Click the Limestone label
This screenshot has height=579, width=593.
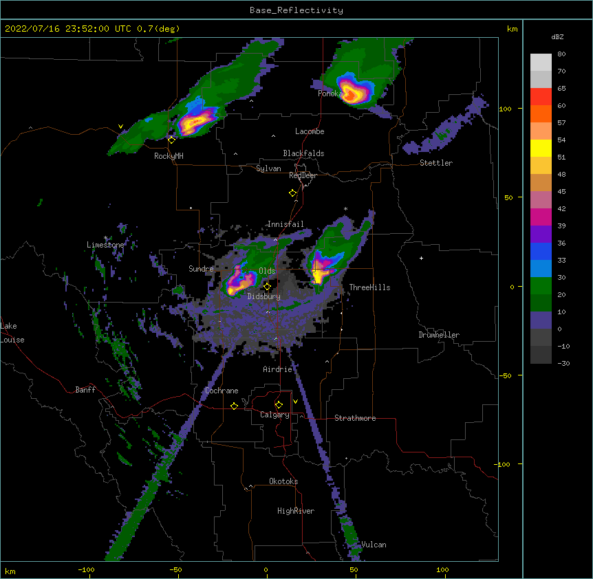[x=105, y=245]
